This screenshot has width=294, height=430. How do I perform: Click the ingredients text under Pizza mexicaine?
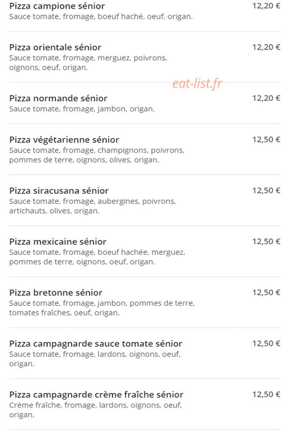pos(97,257)
